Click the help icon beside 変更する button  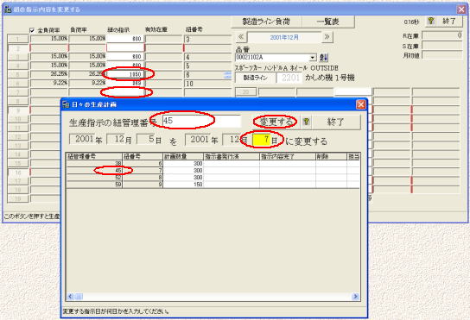point(306,122)
